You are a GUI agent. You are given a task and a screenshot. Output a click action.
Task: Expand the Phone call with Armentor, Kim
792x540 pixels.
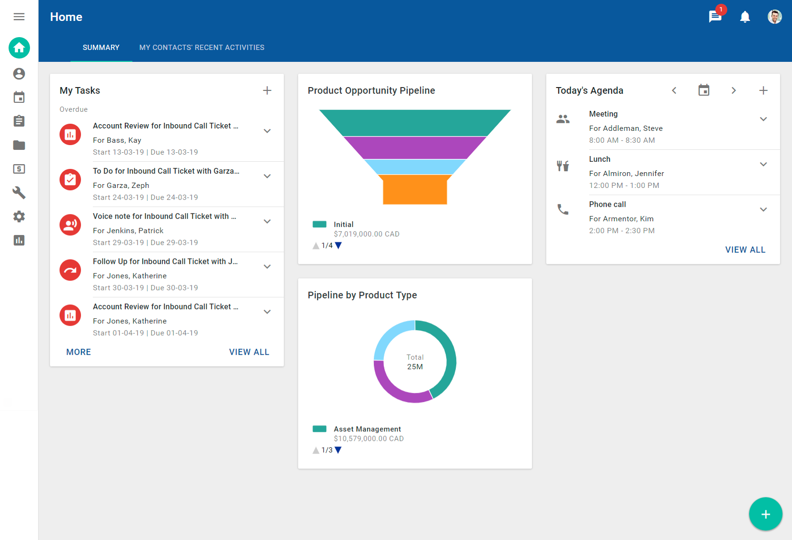763,209
